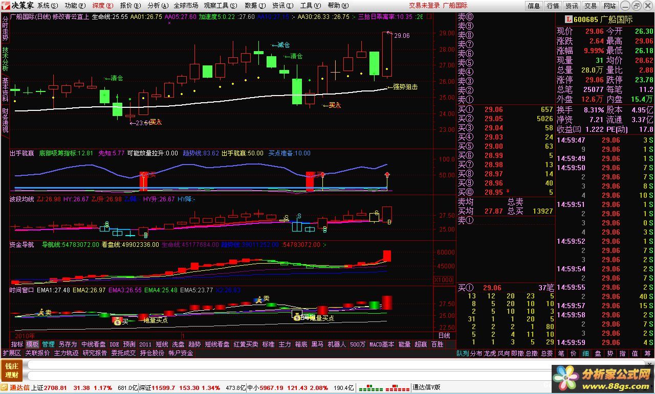Select the 分布 tab under order book
655x394 pixels.
[476, 353]
